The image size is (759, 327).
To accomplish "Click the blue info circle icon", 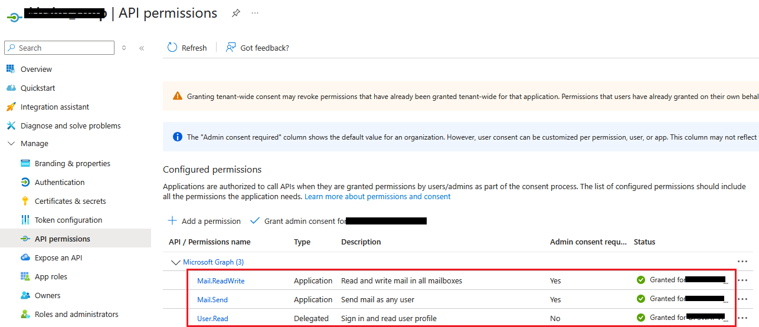I will pos(178,137).
